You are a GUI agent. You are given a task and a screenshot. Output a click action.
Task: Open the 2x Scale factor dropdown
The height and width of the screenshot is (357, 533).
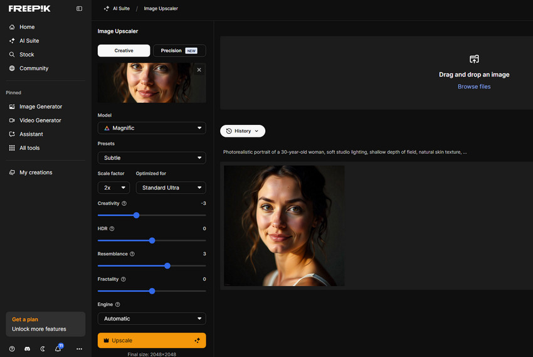click(x=113, y=188)
